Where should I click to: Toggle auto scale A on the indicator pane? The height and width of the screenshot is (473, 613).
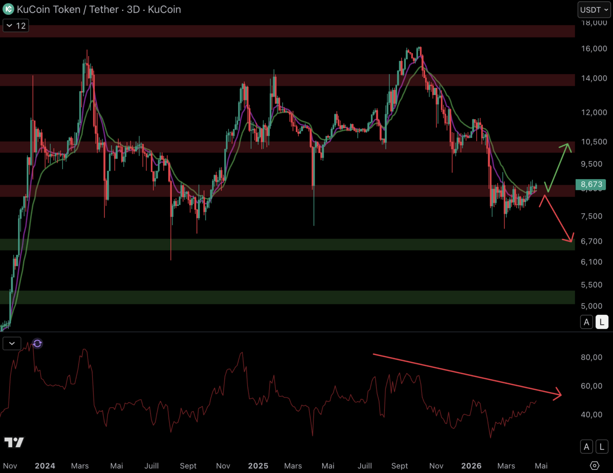pyautogui.click(x=586, y=447)
